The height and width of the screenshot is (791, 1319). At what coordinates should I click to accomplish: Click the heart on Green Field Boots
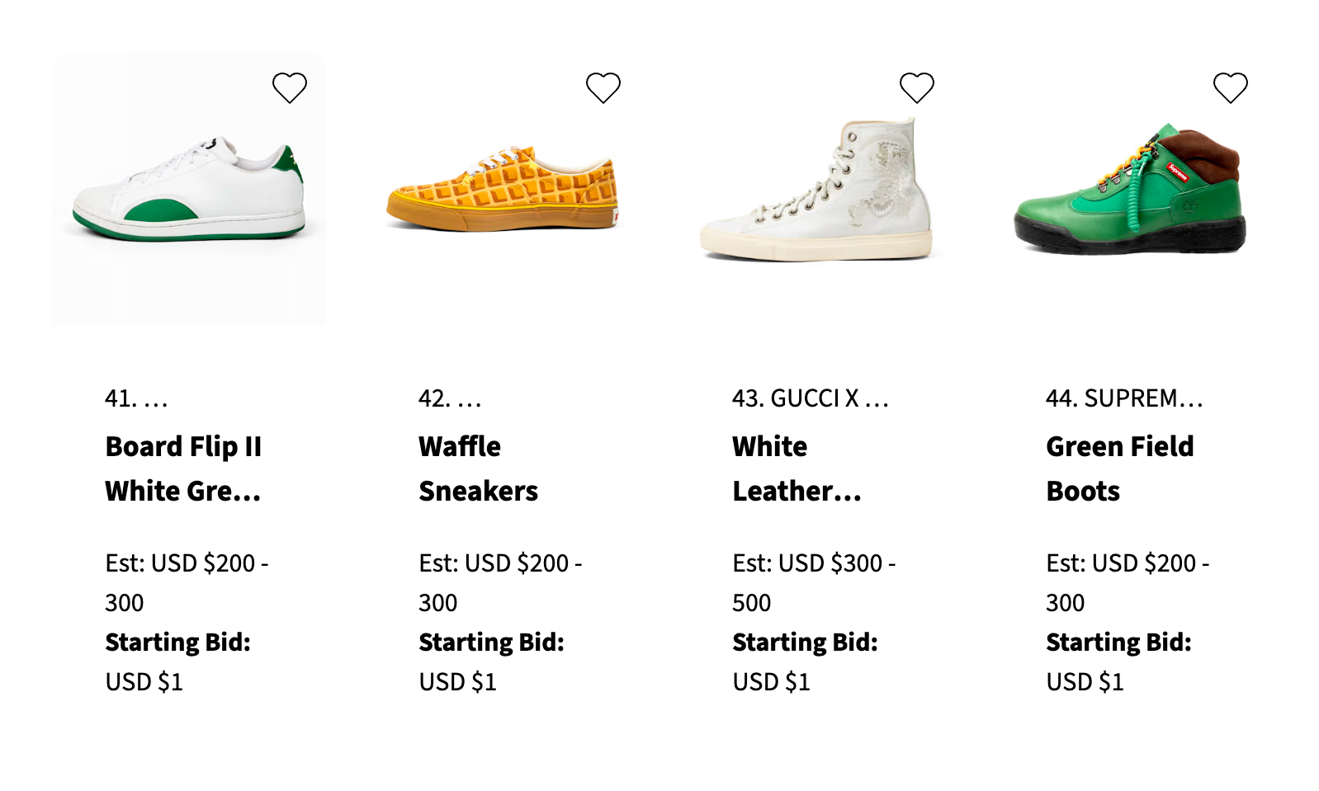[x=1231, y=87]
